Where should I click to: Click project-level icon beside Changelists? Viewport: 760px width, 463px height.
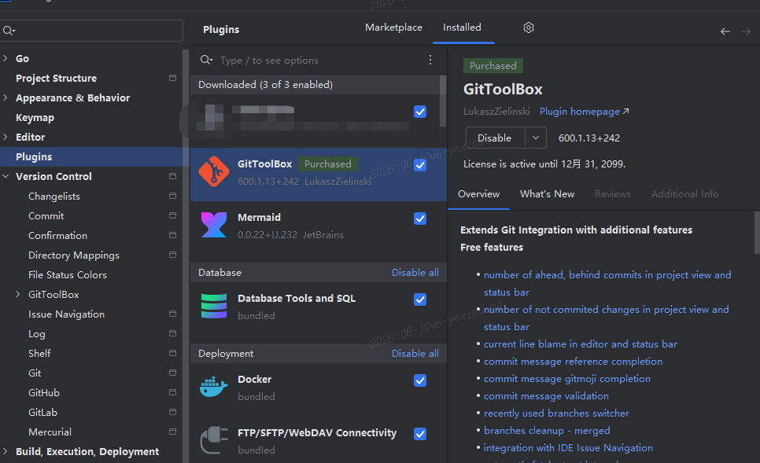(172, 196)
